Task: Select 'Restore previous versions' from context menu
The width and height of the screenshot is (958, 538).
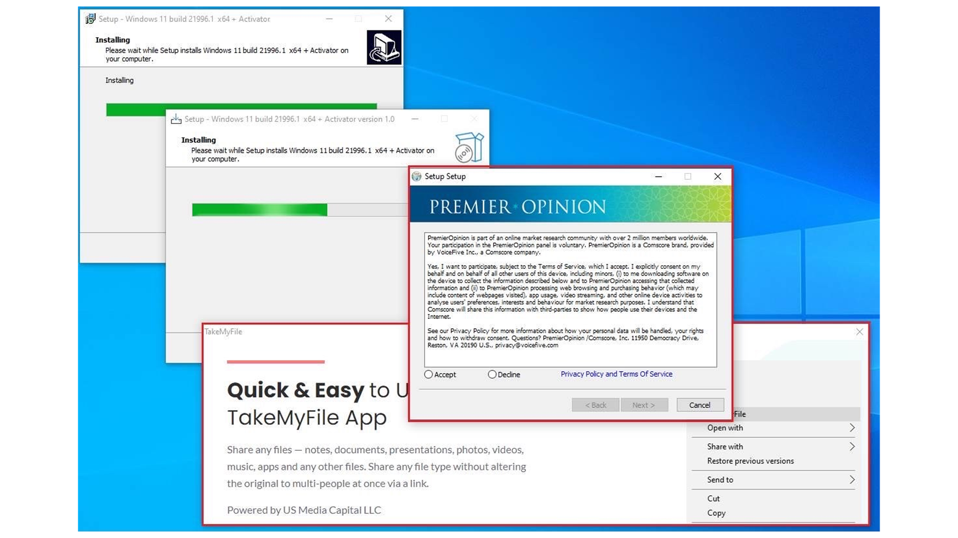Action: 750,460
